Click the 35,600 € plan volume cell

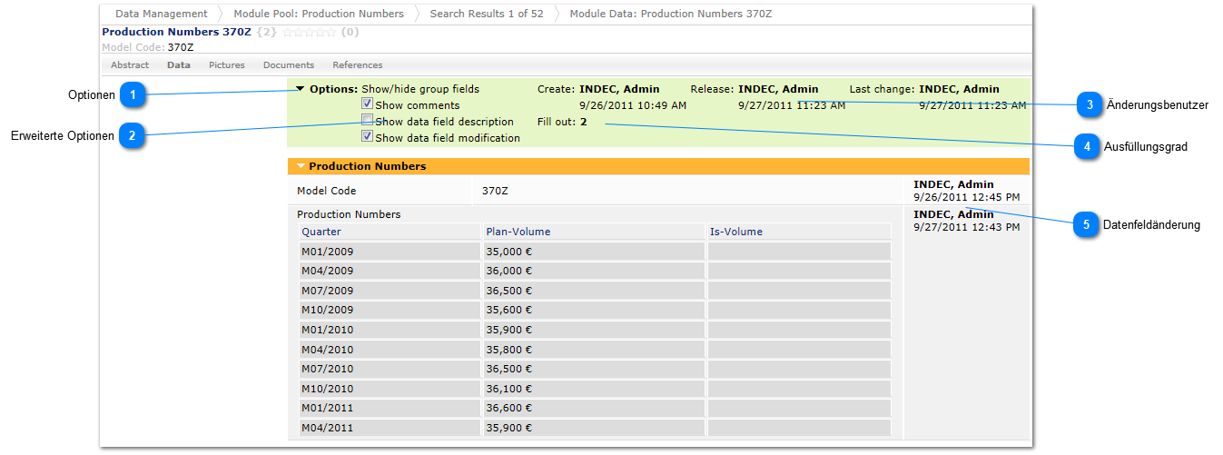pos(593,310)
